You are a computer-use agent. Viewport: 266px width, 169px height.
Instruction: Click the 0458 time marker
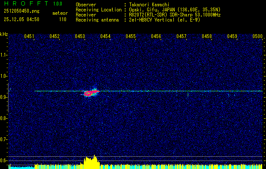coord(207,36)
